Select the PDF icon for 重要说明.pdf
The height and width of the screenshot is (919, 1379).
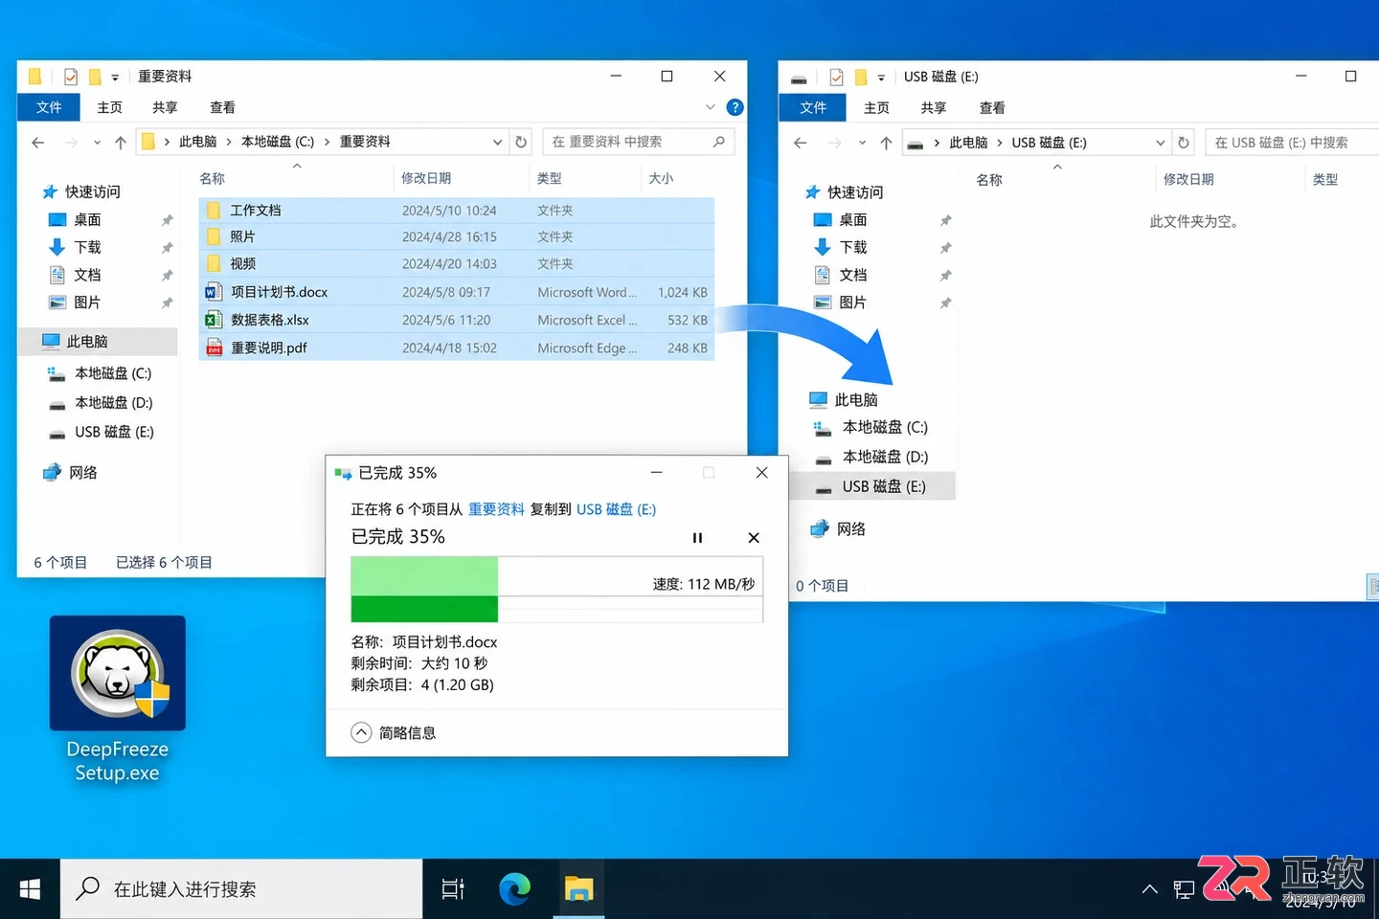tap(214, 347)
